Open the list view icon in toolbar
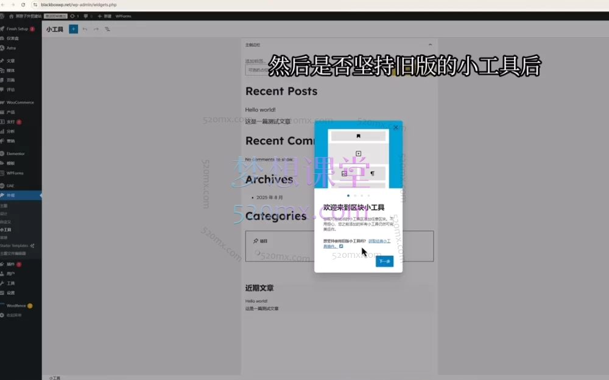This screenshot has width=609, height=380. coord(107,29)
